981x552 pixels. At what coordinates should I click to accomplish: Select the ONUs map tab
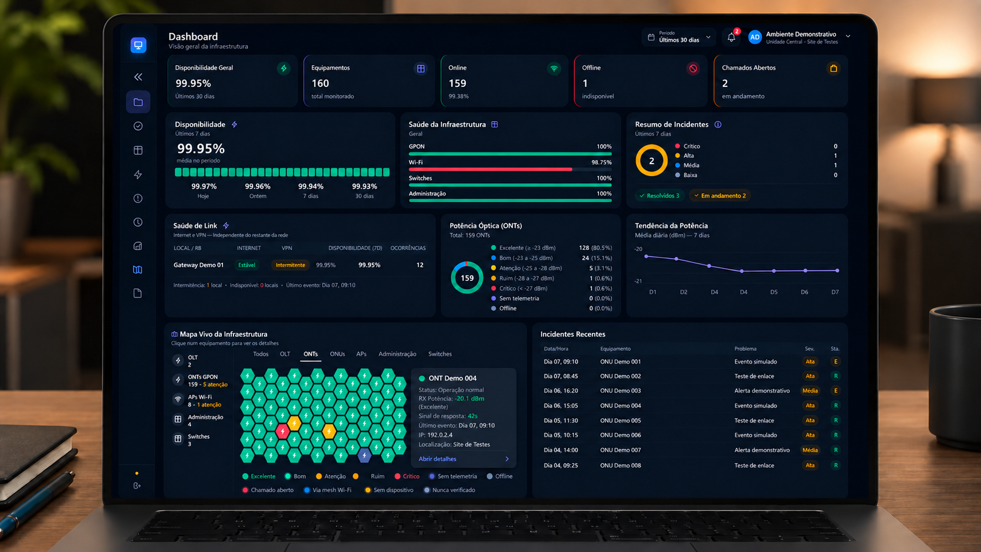pos(337,354)
